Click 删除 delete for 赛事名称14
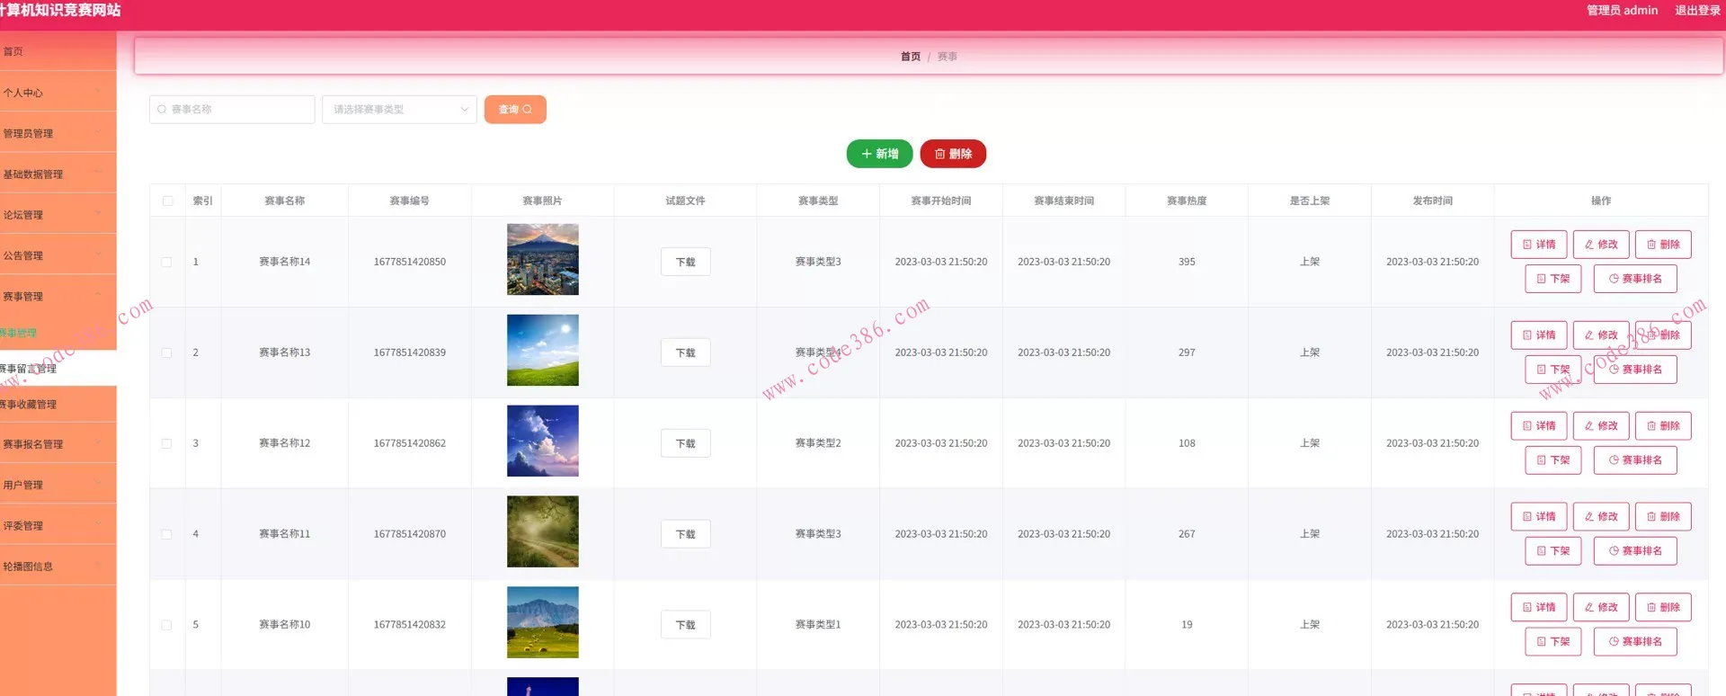This screenshot has height=696, width=1726. click(x=1663, y=245)
